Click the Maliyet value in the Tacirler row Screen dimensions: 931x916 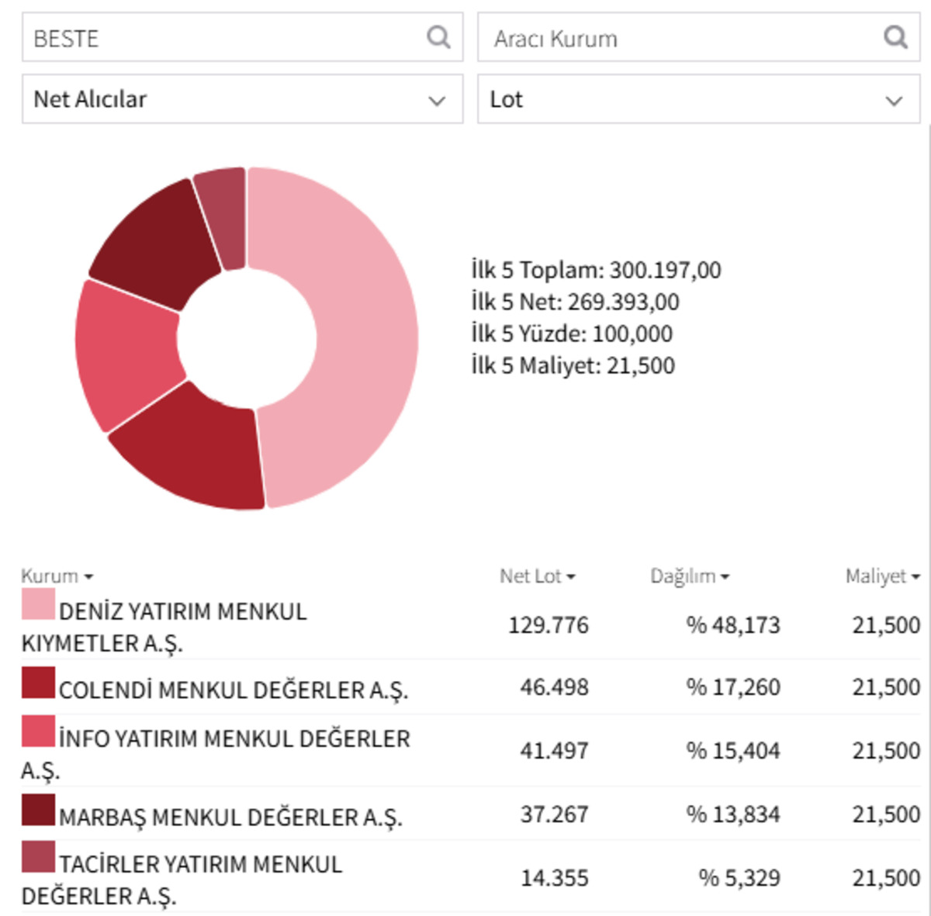(x=886, y=878)
